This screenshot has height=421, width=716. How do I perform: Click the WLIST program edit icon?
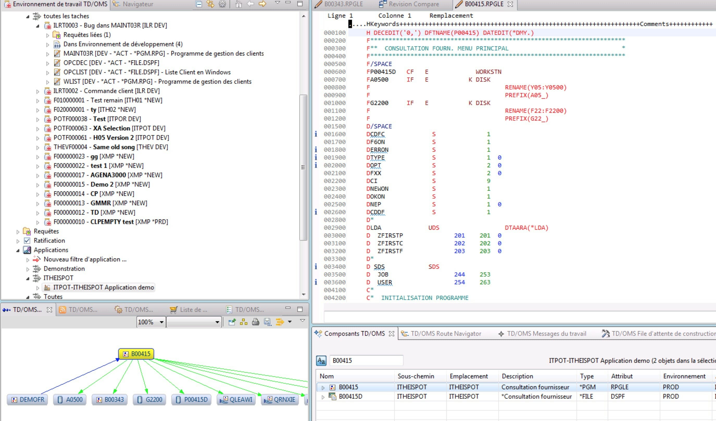pyautogui.click(x=57, y=81)
